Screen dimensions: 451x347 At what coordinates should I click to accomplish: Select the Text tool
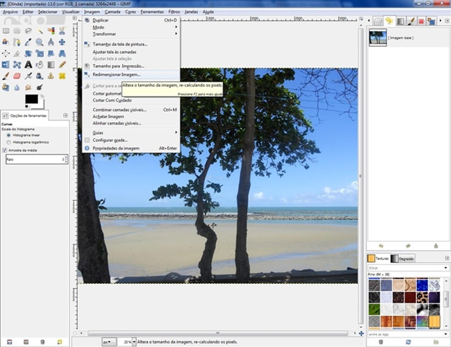point(28,65)
